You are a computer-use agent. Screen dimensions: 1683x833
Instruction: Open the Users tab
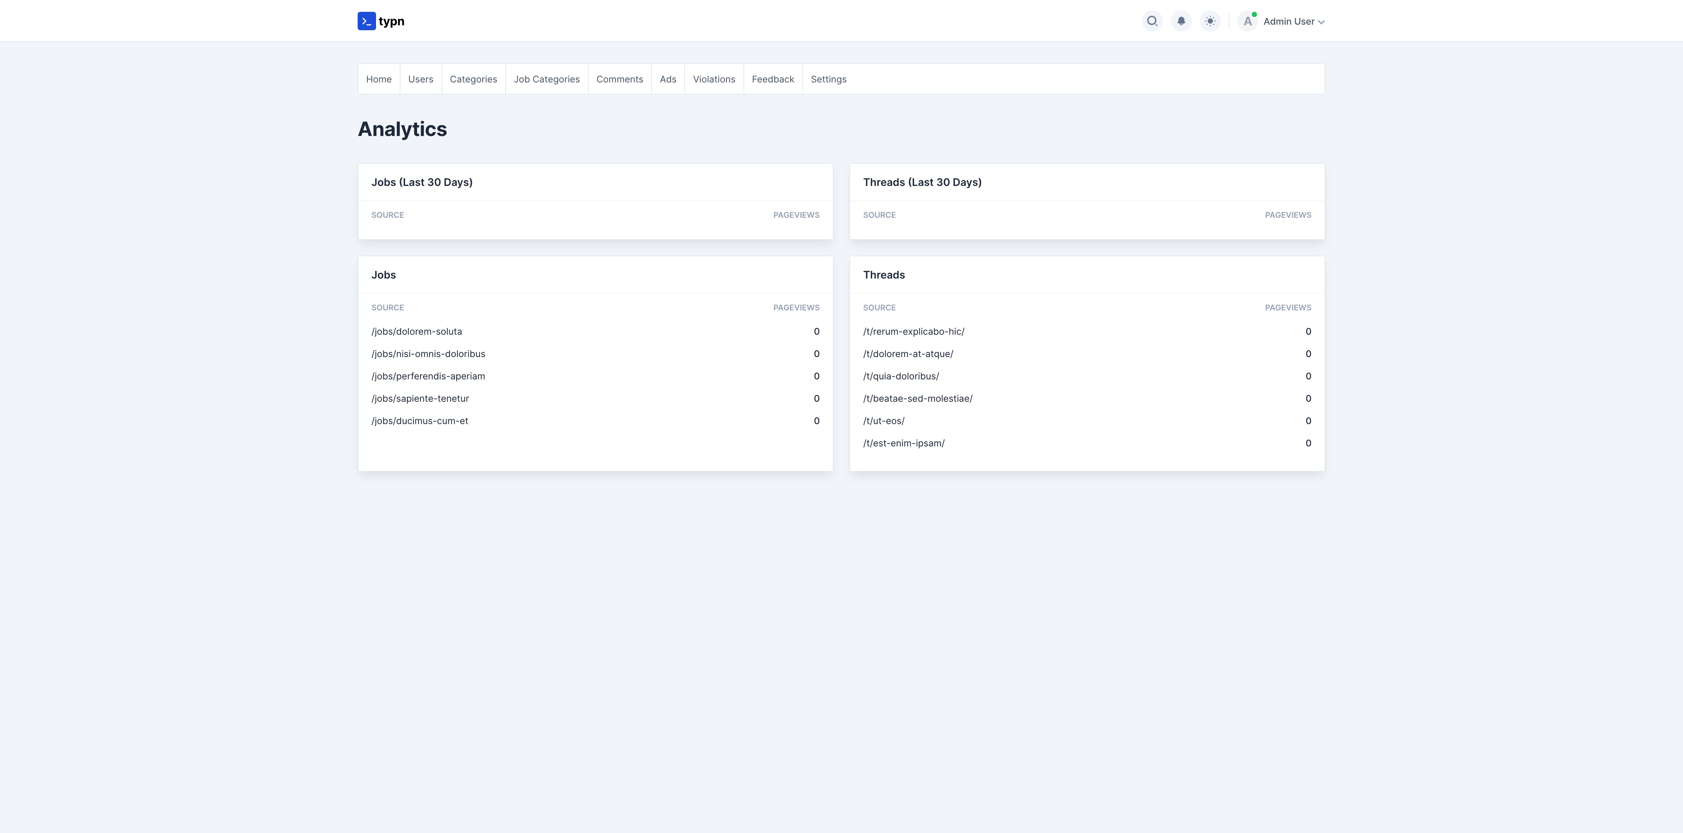[x=420, y=79]
